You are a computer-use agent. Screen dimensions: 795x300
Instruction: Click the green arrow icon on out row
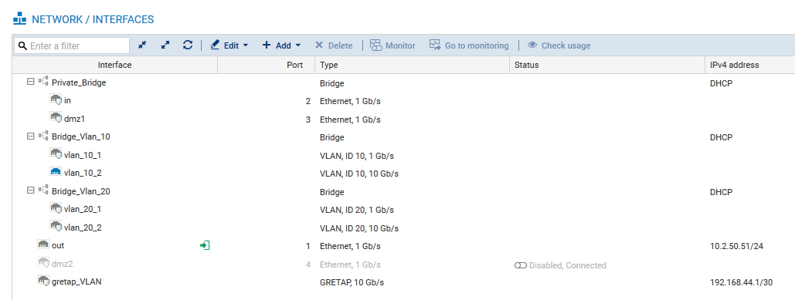pos(205,245)
